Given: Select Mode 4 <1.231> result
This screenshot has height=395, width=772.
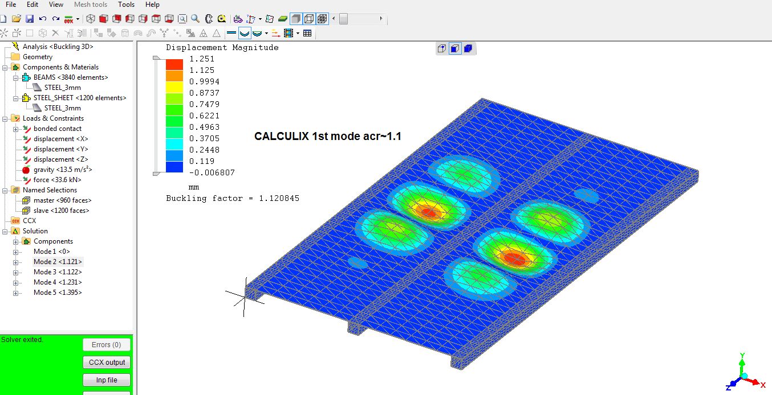Looking at the screenshot, I should click(58, 282).
